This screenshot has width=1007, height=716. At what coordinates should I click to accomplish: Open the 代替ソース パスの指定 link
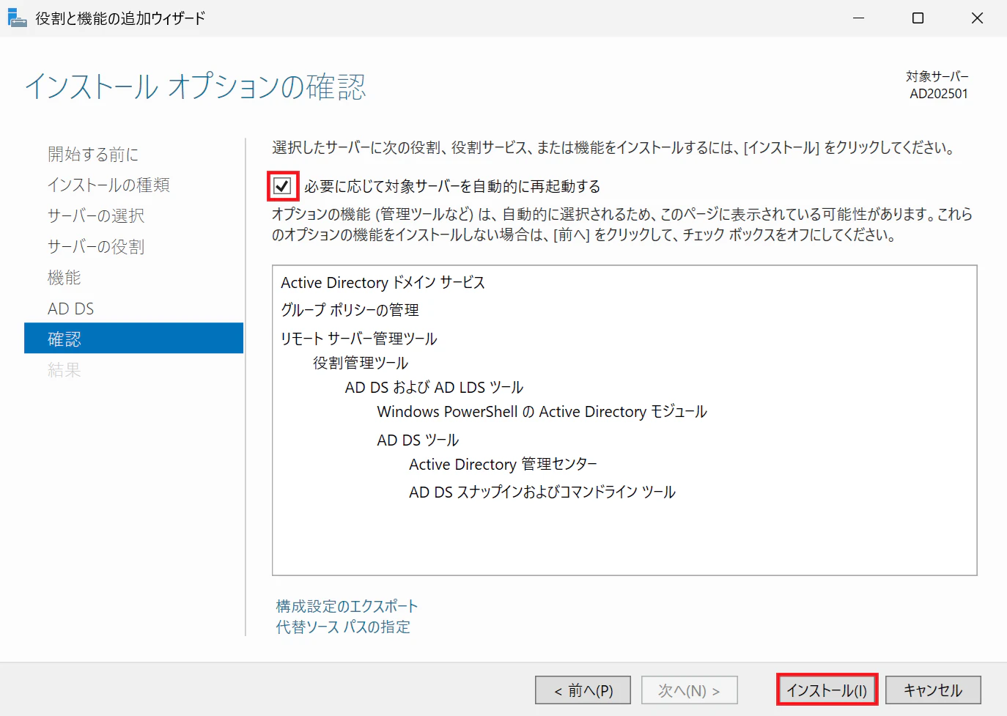343,627
